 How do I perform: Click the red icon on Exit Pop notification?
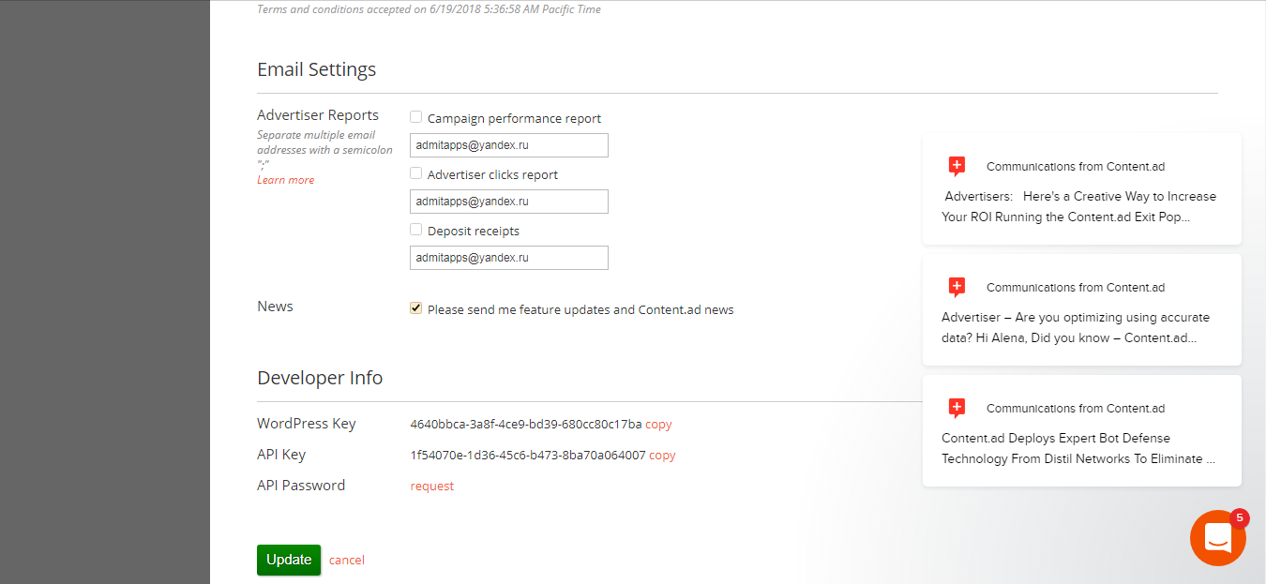tap(957, 167)
